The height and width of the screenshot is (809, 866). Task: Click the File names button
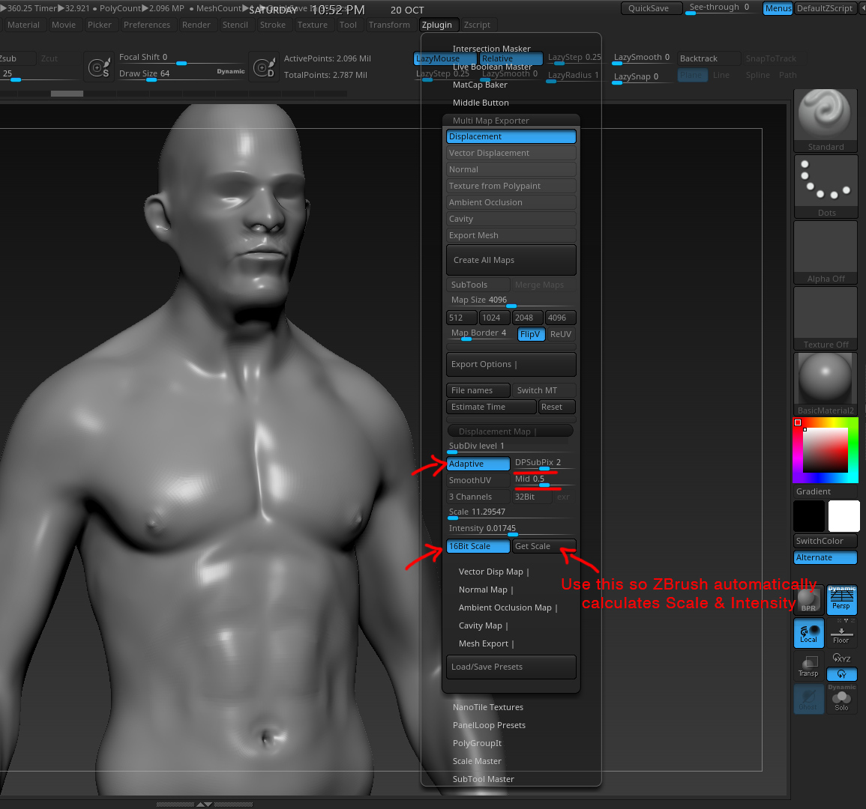coord(478,390)
